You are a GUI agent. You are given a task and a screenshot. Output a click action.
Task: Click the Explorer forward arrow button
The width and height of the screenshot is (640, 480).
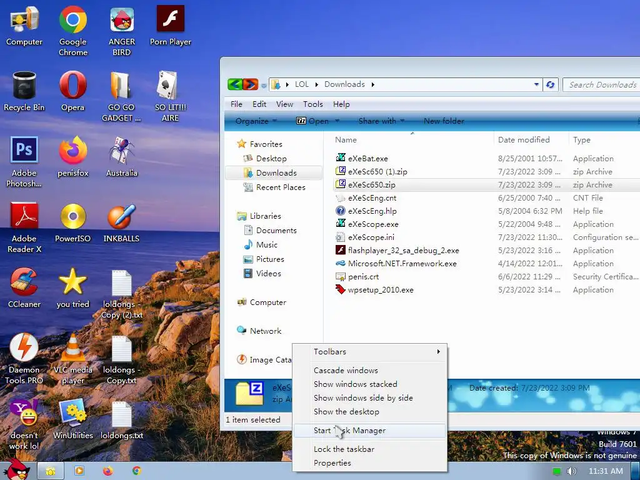(250, 84)
